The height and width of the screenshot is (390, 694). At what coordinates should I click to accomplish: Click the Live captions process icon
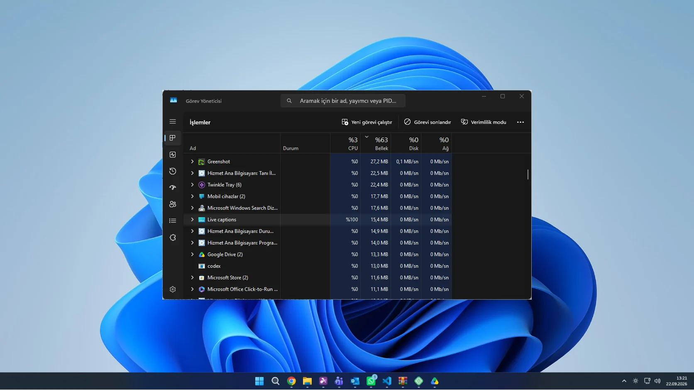click(202, 220)
